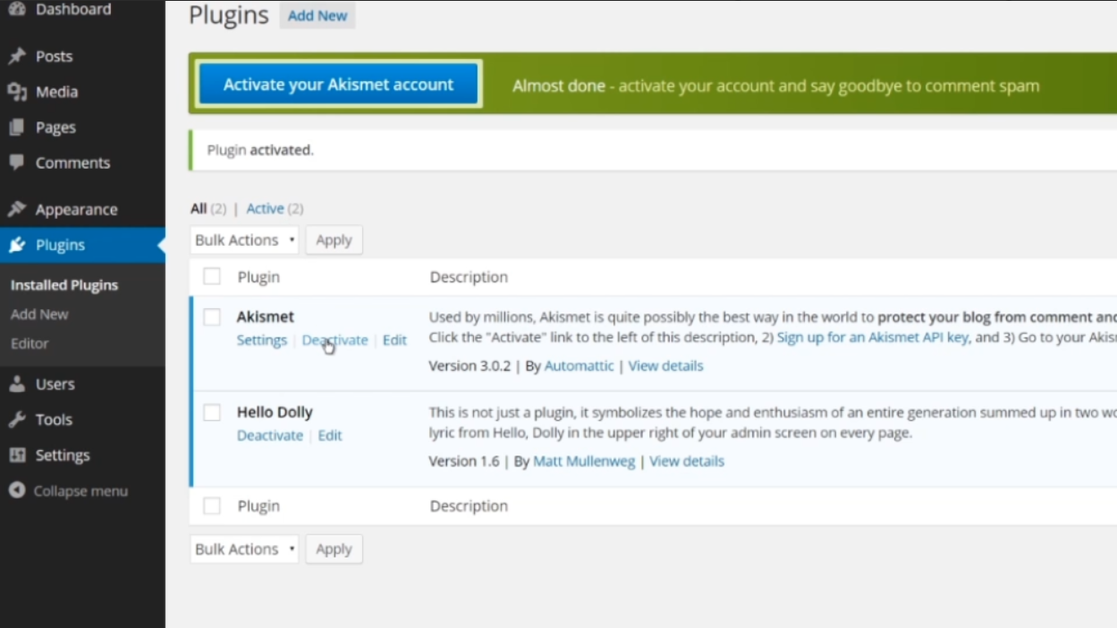
Task: Open the plugin Editor submenu item
Action: [x=30, y=343]
